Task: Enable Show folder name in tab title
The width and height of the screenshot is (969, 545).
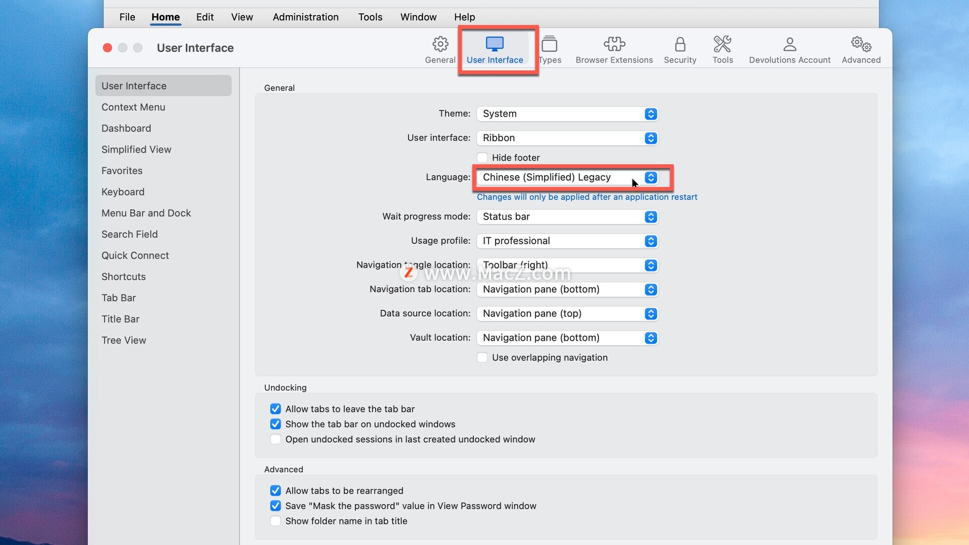Action: 276,521
